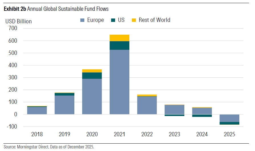This screenshot has height=151, width=255.
Task: Click the Rest of World yellow swatch
Action: click(x=134, y=20)
